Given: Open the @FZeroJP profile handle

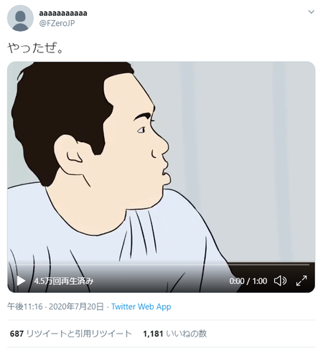Looking at the screenshot, I should (x=57, y=23).
